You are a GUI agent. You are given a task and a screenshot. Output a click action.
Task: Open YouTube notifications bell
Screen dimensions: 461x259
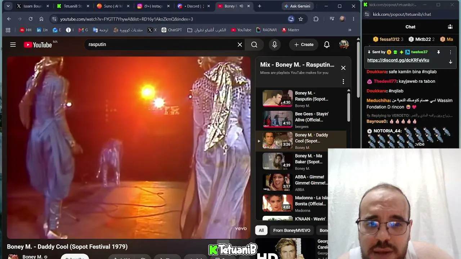click(327, 45)
